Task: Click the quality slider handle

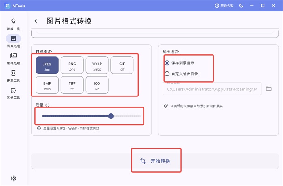Action: coord(111,116)
